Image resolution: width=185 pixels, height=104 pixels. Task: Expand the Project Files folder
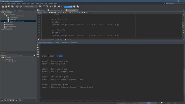3,28
